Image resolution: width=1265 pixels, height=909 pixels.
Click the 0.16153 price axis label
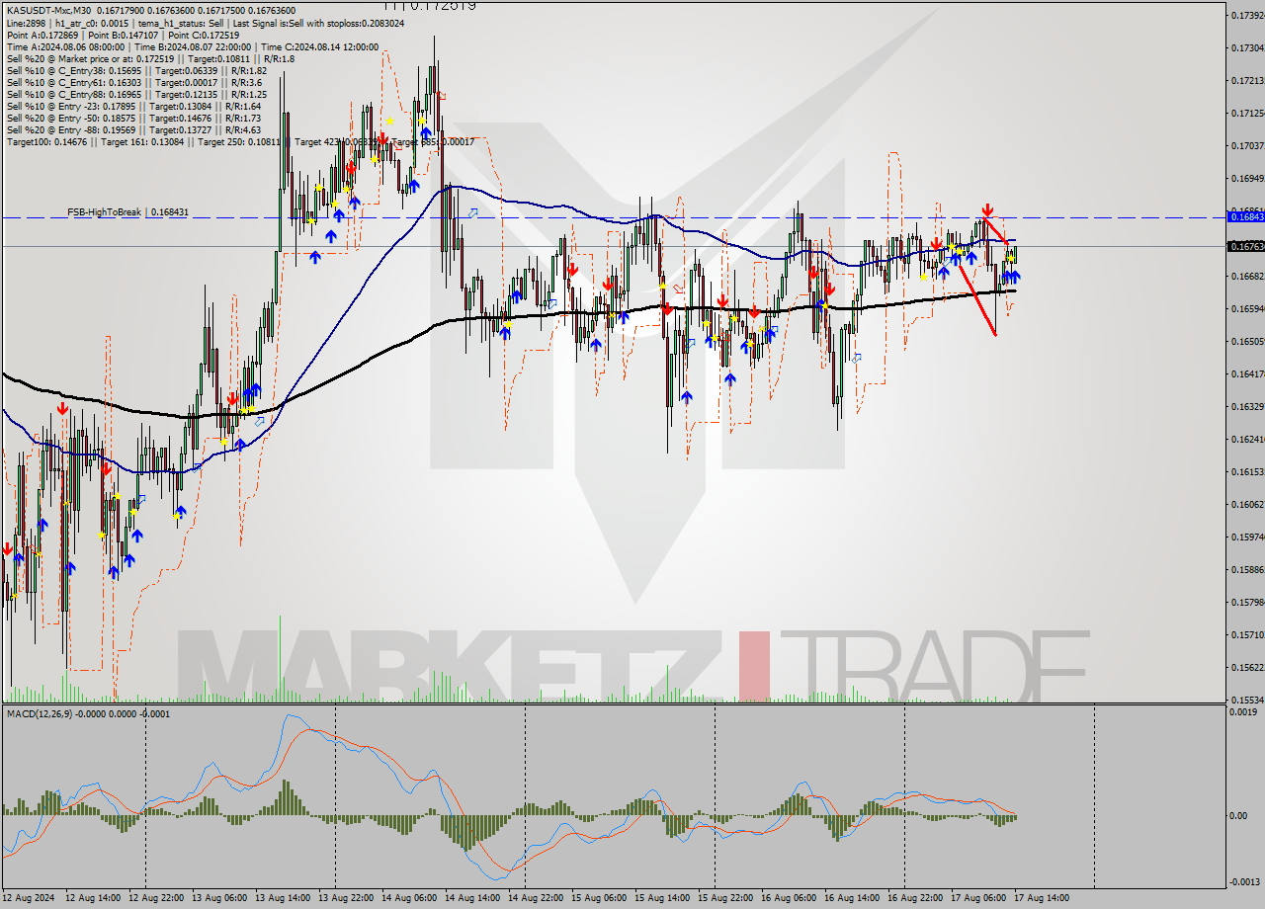pos(1246,471)
